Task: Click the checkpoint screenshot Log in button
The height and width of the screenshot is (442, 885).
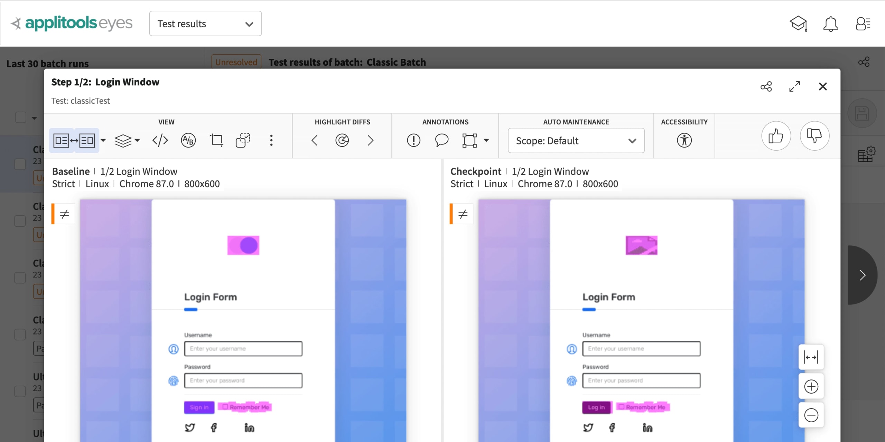Action: [x=597, y=407]
